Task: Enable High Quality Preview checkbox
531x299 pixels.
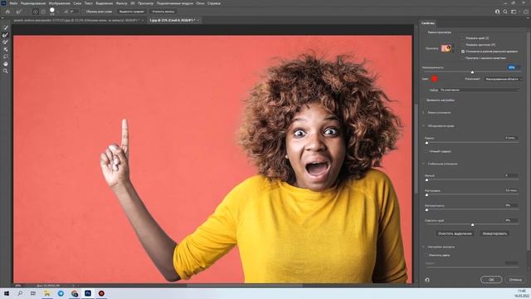Action: coord(463,58)
